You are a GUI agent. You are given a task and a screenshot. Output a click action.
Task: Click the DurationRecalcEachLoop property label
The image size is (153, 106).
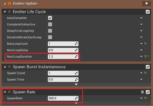[24, 37]
